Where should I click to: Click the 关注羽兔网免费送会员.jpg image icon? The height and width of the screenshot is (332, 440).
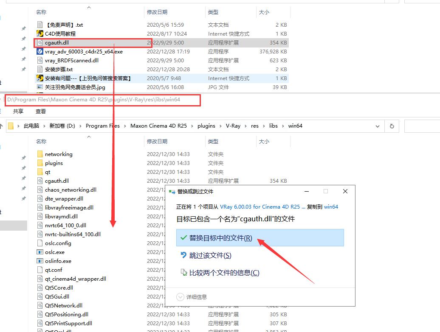40,87
